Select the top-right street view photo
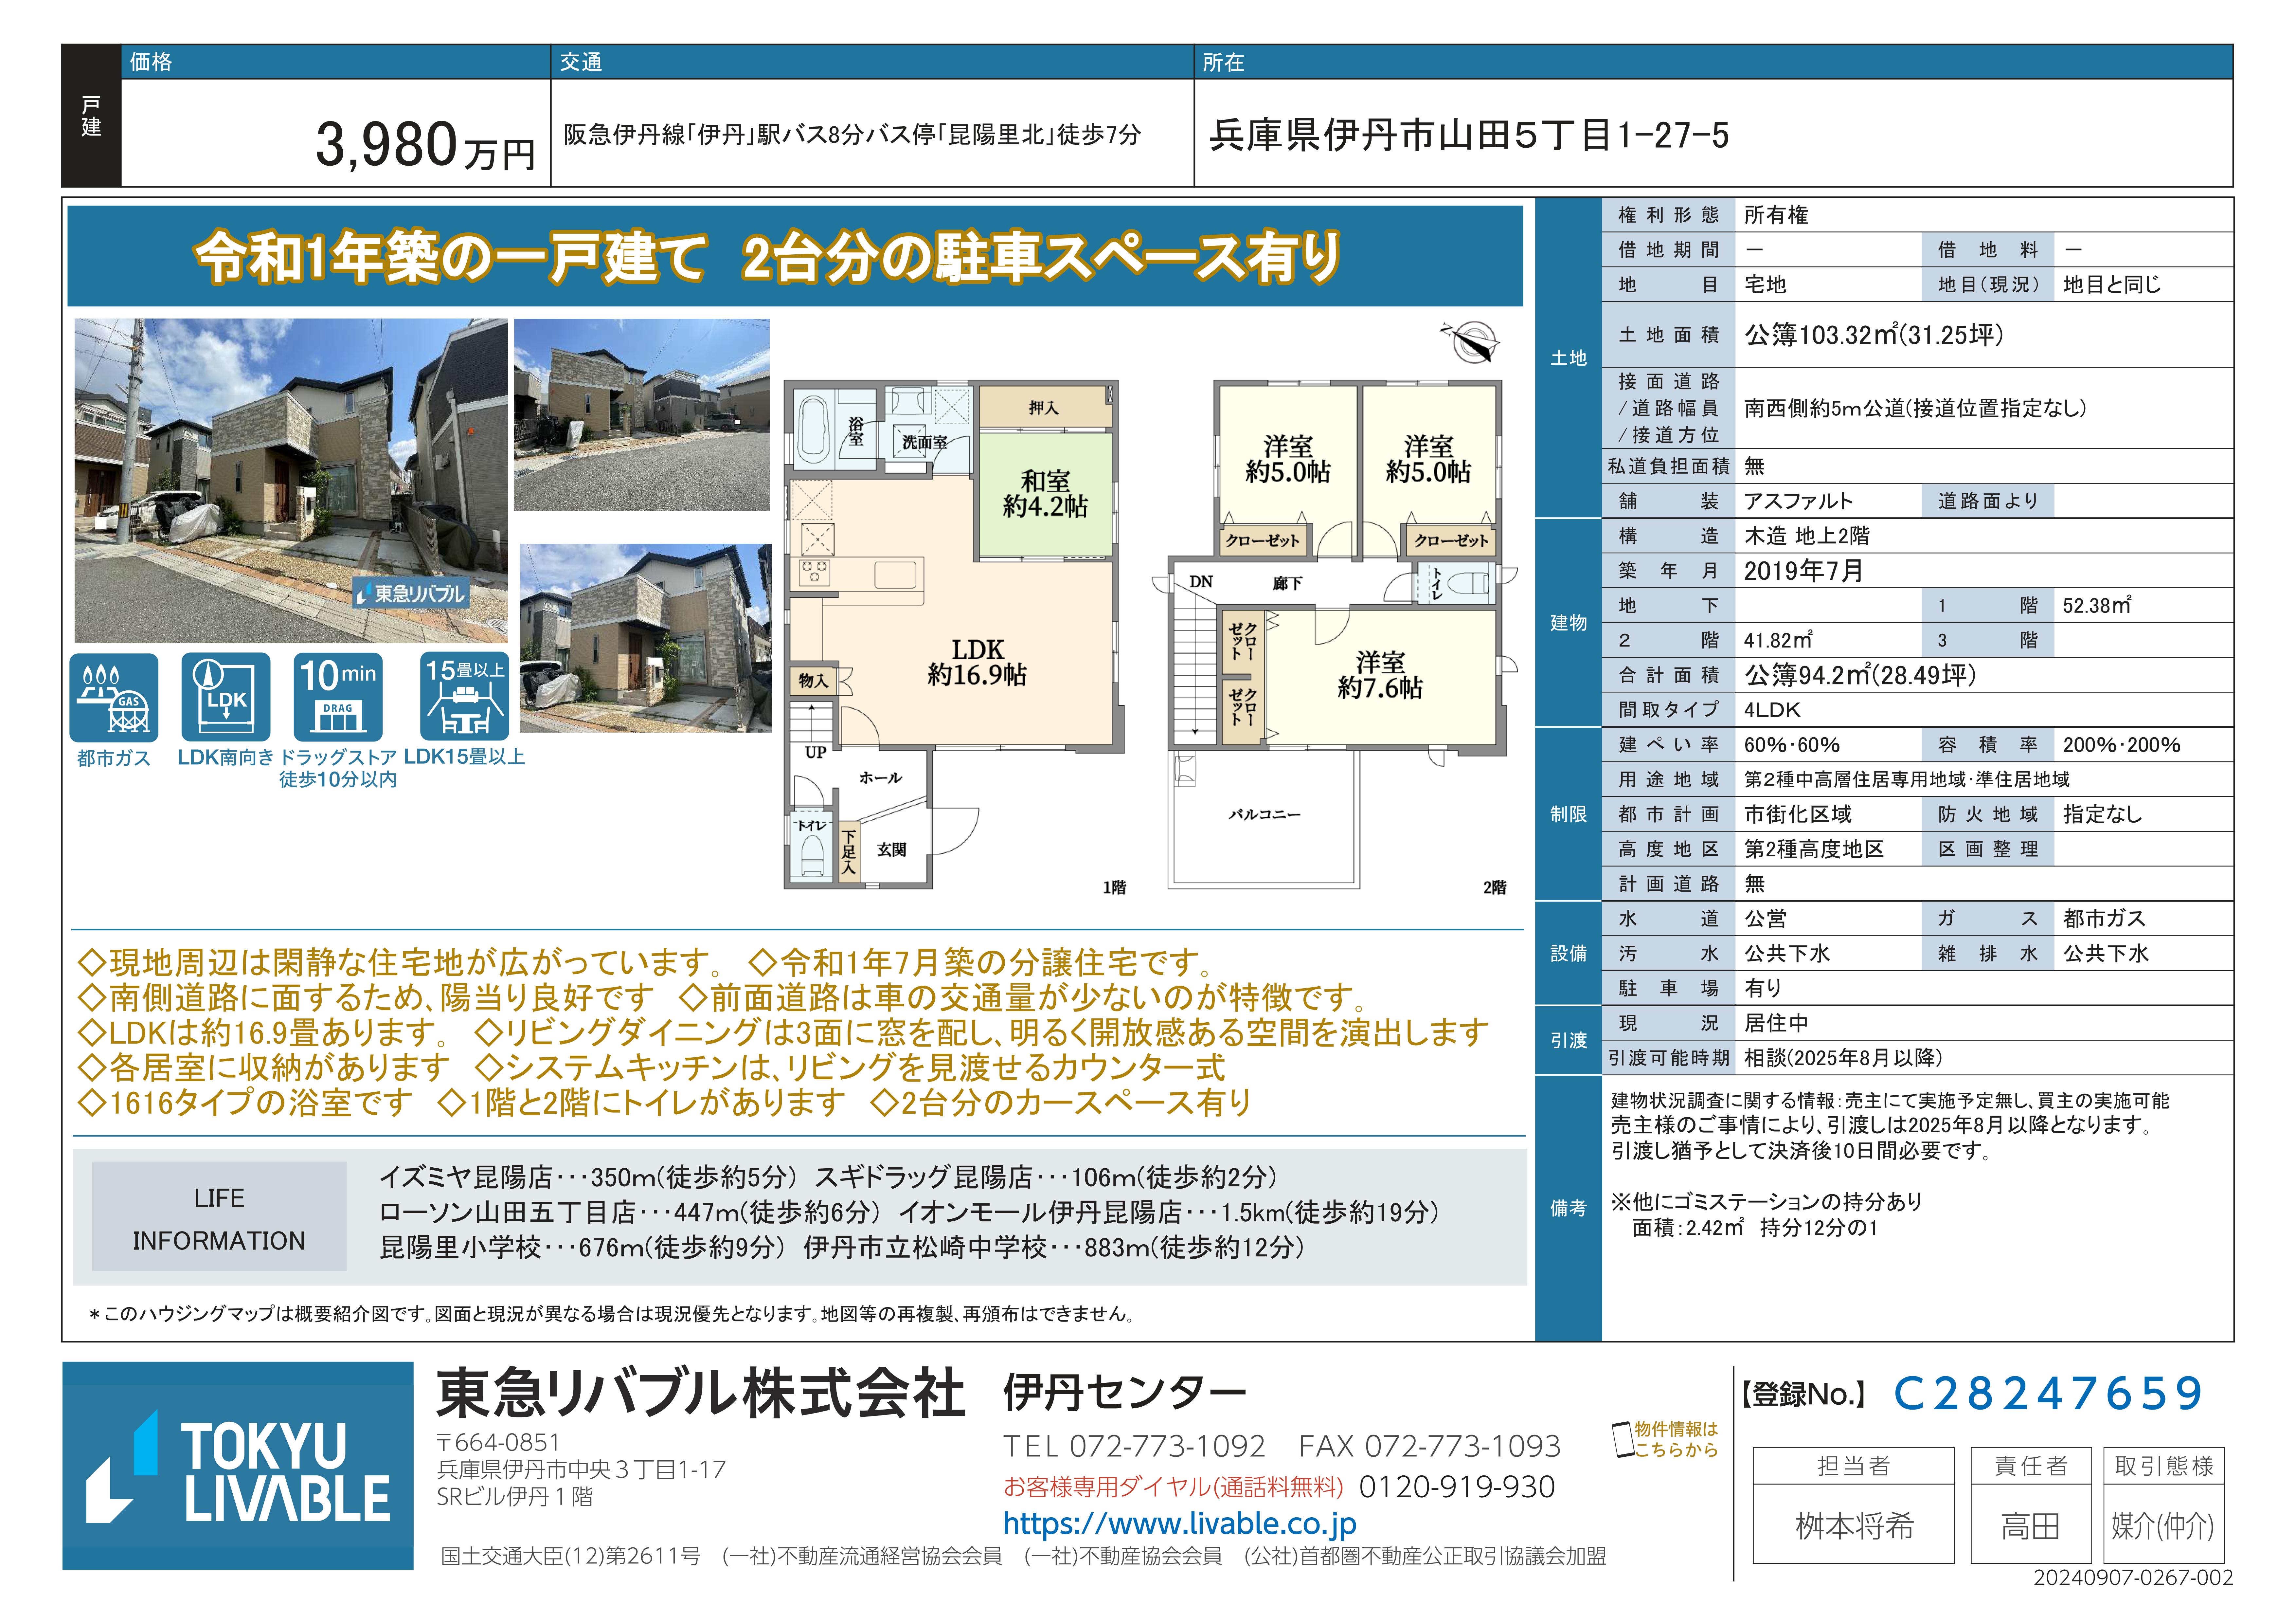Screen dimensions: 2296x1624 pyautogui.click(x=642, y=414)
